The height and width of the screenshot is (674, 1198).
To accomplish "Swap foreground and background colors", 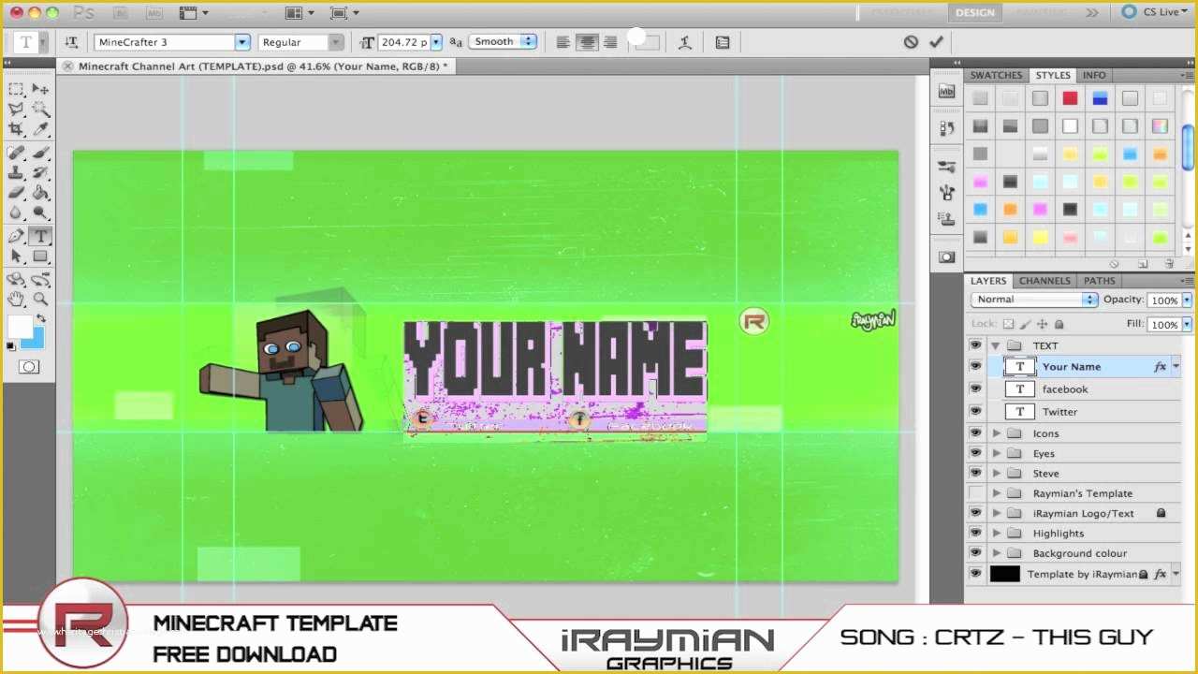I will coord(41,319).
